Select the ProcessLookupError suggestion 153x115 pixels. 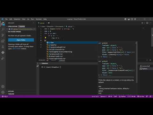click(72, 47)
